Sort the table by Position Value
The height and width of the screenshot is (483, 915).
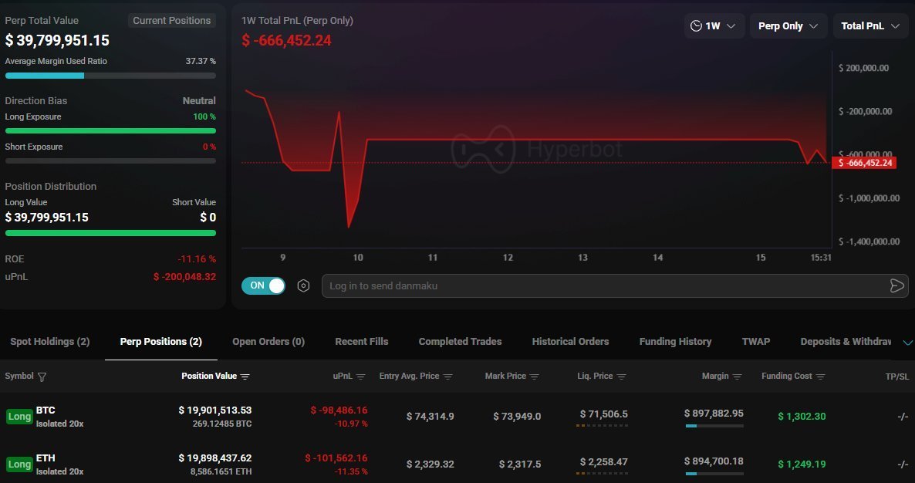pyautogui.click(x=245, y=377)
